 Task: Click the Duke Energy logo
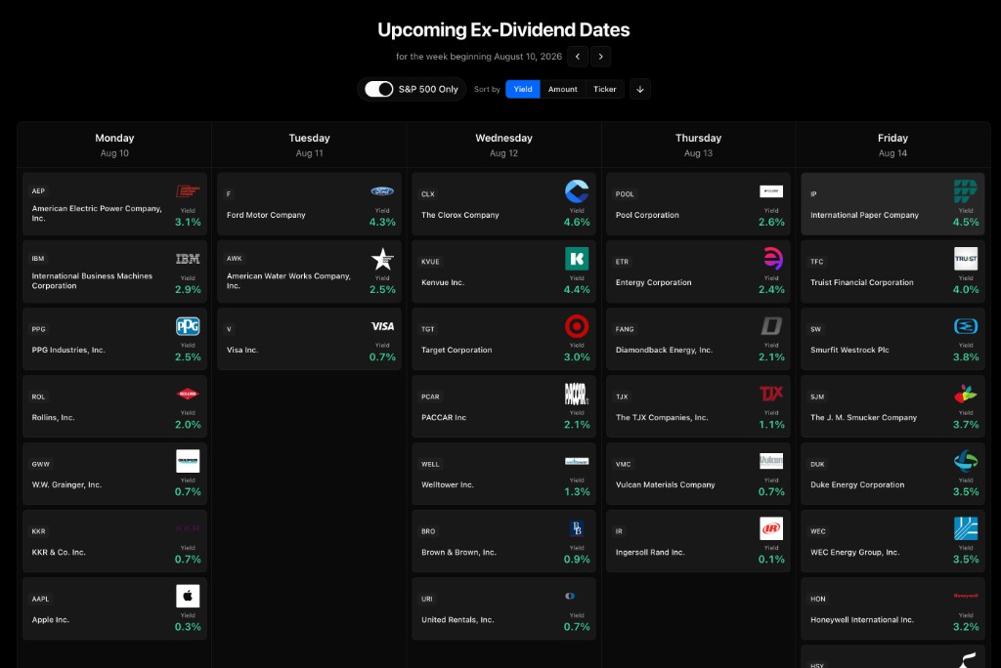click(966, 461)
